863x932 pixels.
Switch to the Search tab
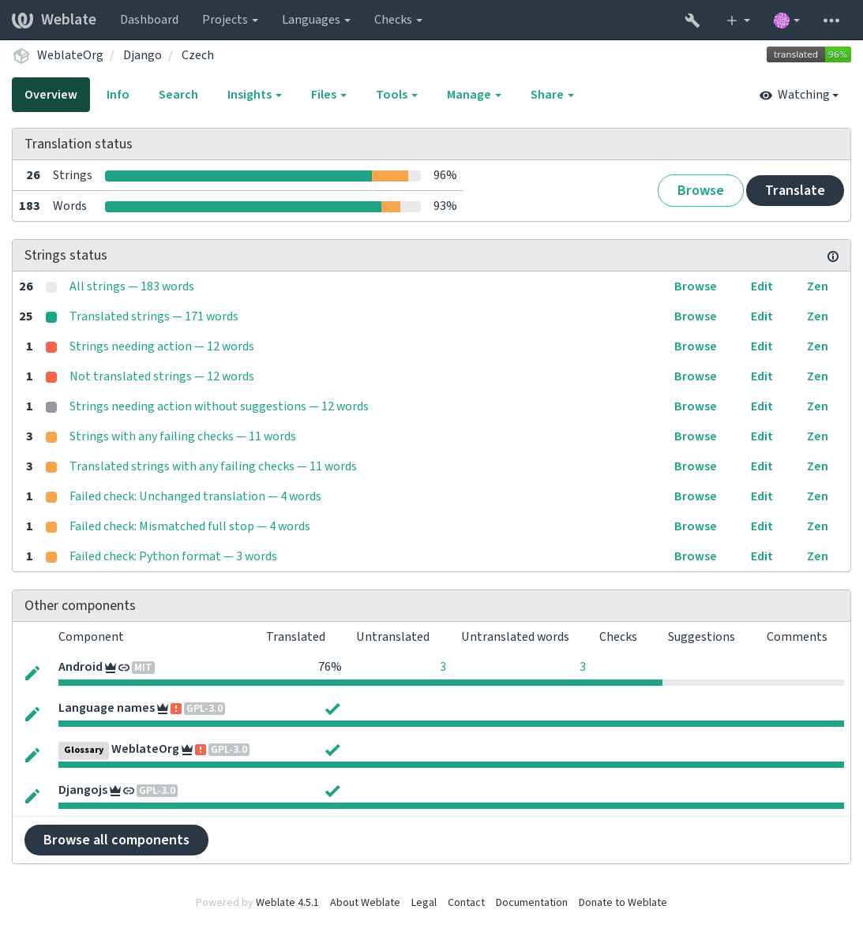click(178, 95)
